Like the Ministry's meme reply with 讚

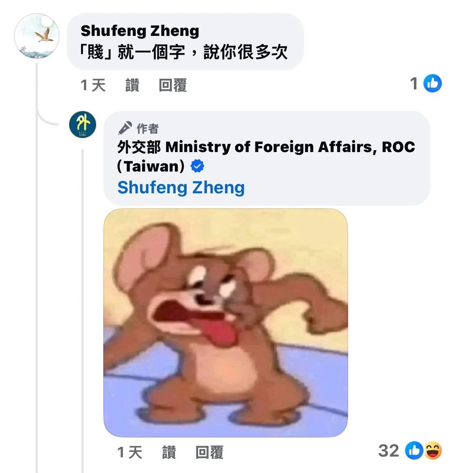[169, 452]
